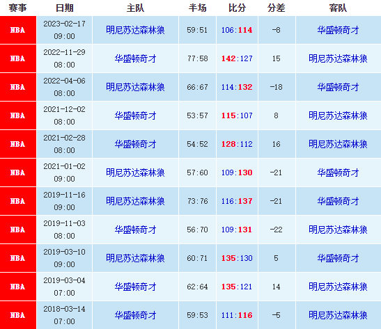Click 明尼苏达森林狼 away team in 2021-12-02 row
This screenshot has height=329, width=381.
coord(338,115)
